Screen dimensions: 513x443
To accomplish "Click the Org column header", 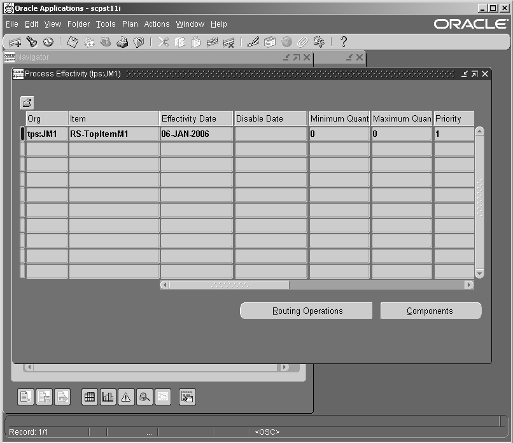I will tap(46, 118).
